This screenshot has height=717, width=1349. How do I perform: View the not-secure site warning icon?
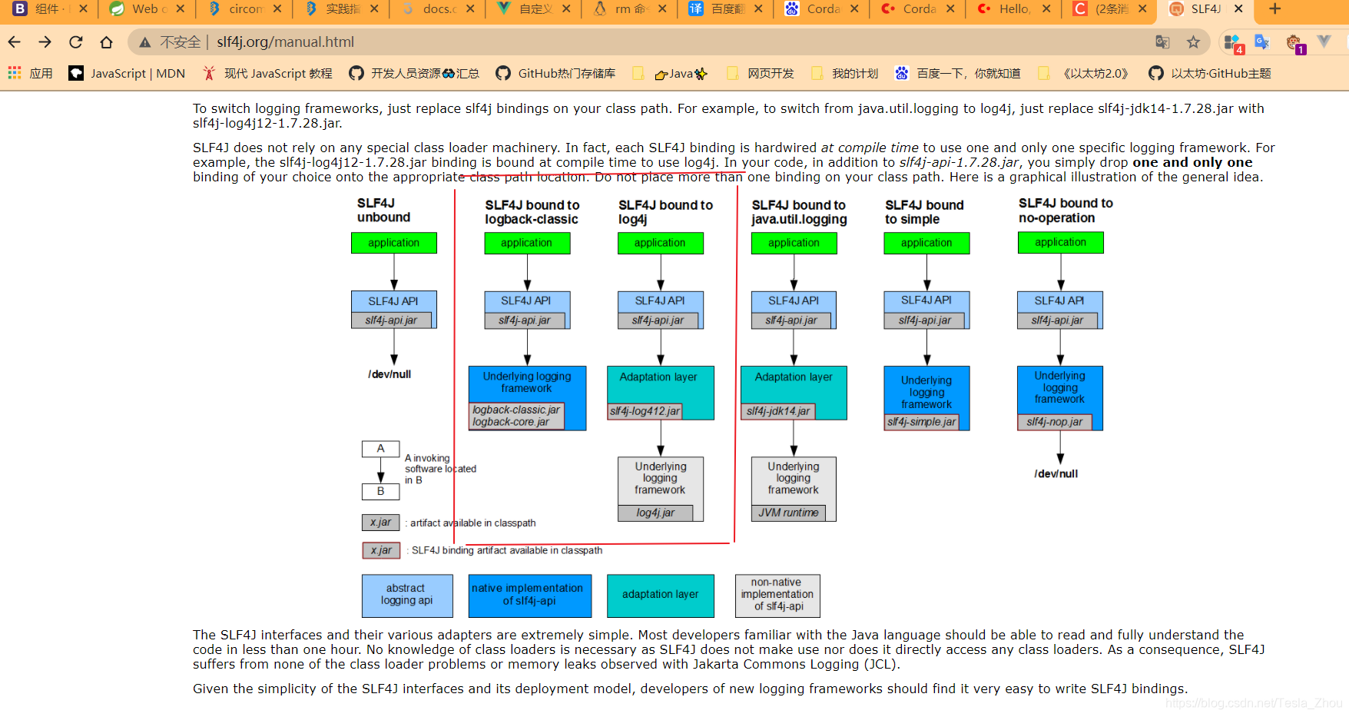[x=144, y=42]
